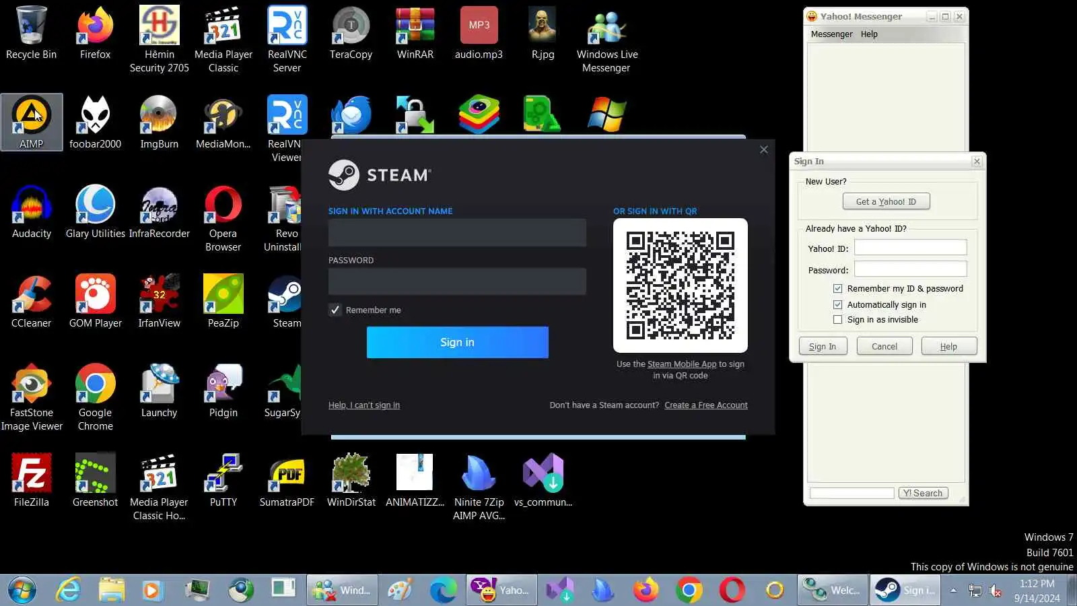Click the Y! Search button
The image size is (1077, 606).
coord(923,493)
